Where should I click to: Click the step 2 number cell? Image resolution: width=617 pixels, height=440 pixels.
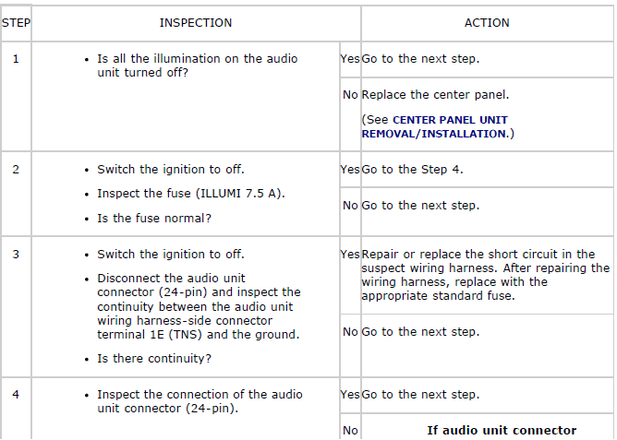click(16, 169)
